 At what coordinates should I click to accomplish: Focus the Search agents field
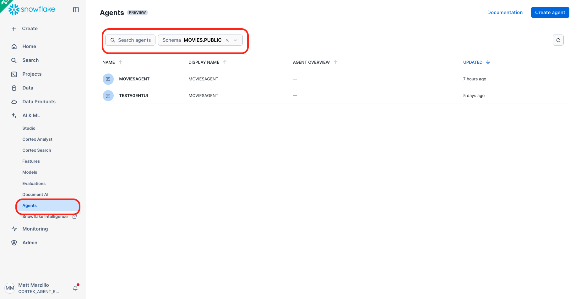(134, 40)
